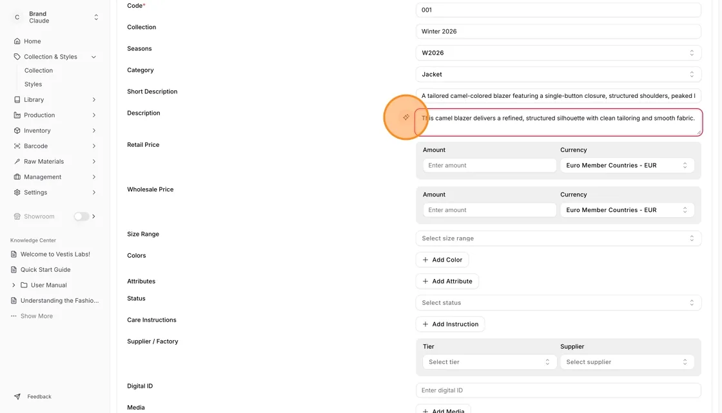Open the Category Jacket dropdown
The height and width of the screenshot is (413, 722).
[558, 74]
